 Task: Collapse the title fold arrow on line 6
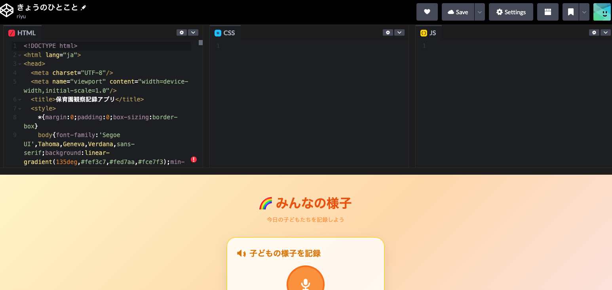[19, 99]
